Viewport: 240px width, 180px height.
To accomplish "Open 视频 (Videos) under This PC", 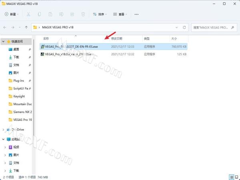I will pyautogui.click(x=16, y=147).
